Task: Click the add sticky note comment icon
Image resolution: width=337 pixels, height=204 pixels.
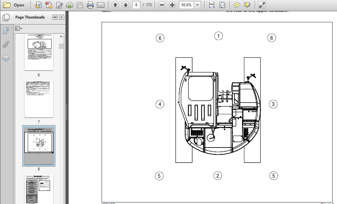Action: (x=237, y=5)
